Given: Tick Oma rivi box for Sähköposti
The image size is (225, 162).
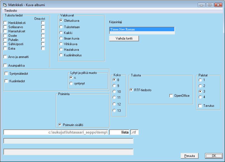Looking at the screenshot, I should click(x=43, y=44).
